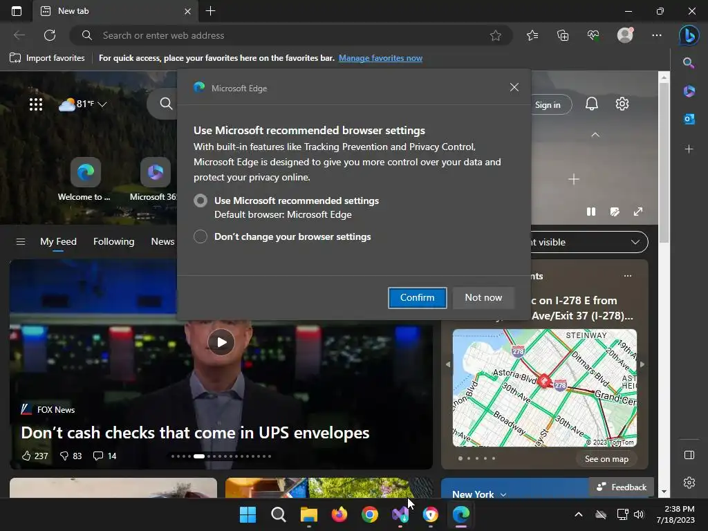Screen dimensions: 708x531
Task: Open a new tab with plus
Action: tap(210, 11)
